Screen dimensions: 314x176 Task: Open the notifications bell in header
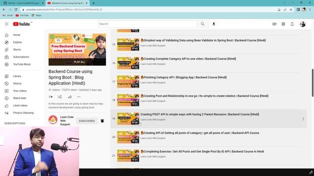tap(292, 24)
